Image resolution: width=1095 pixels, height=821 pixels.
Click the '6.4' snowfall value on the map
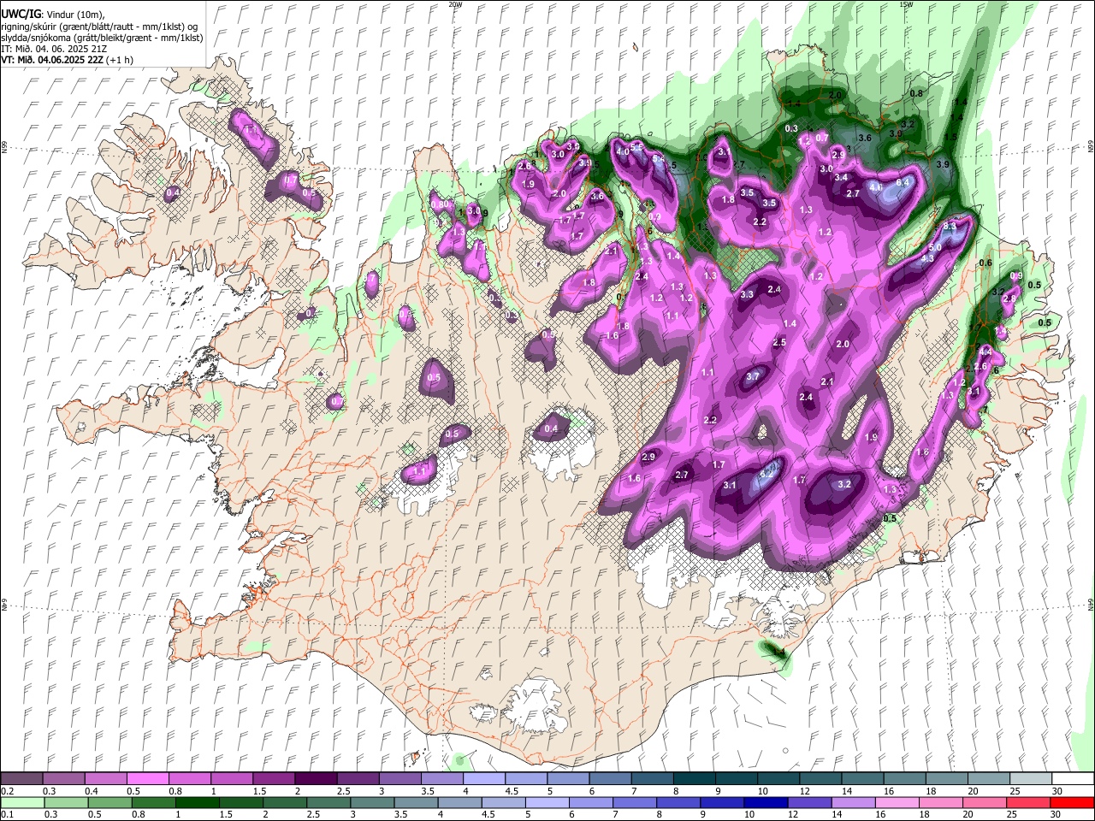(903, 182)
